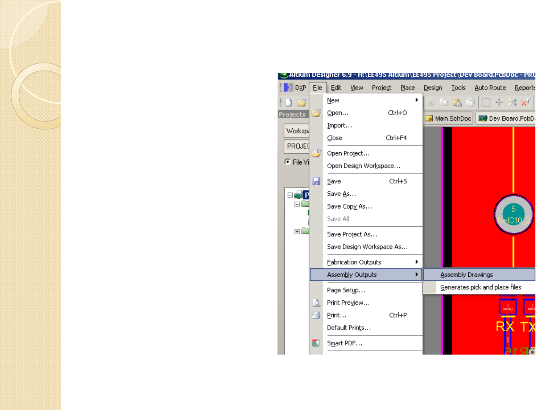The image size is (546, 410).
Task: Choose Import... from the File menu
Action: (x=366, y=125)
